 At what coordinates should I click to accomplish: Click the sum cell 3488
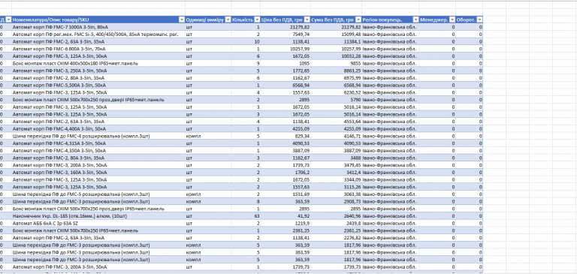coord(336,158)
